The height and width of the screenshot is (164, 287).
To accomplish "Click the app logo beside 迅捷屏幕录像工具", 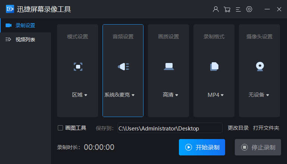I will [10, 9].
